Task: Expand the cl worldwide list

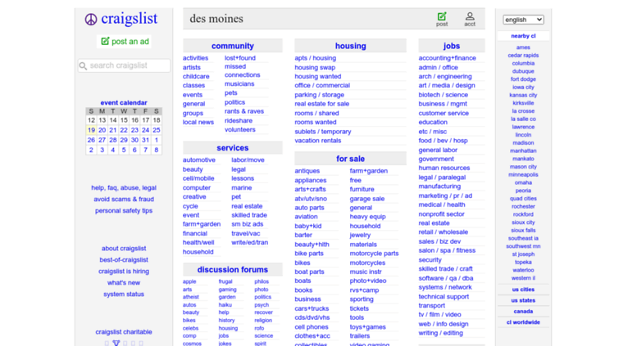Action: click(x=523, y=322)
